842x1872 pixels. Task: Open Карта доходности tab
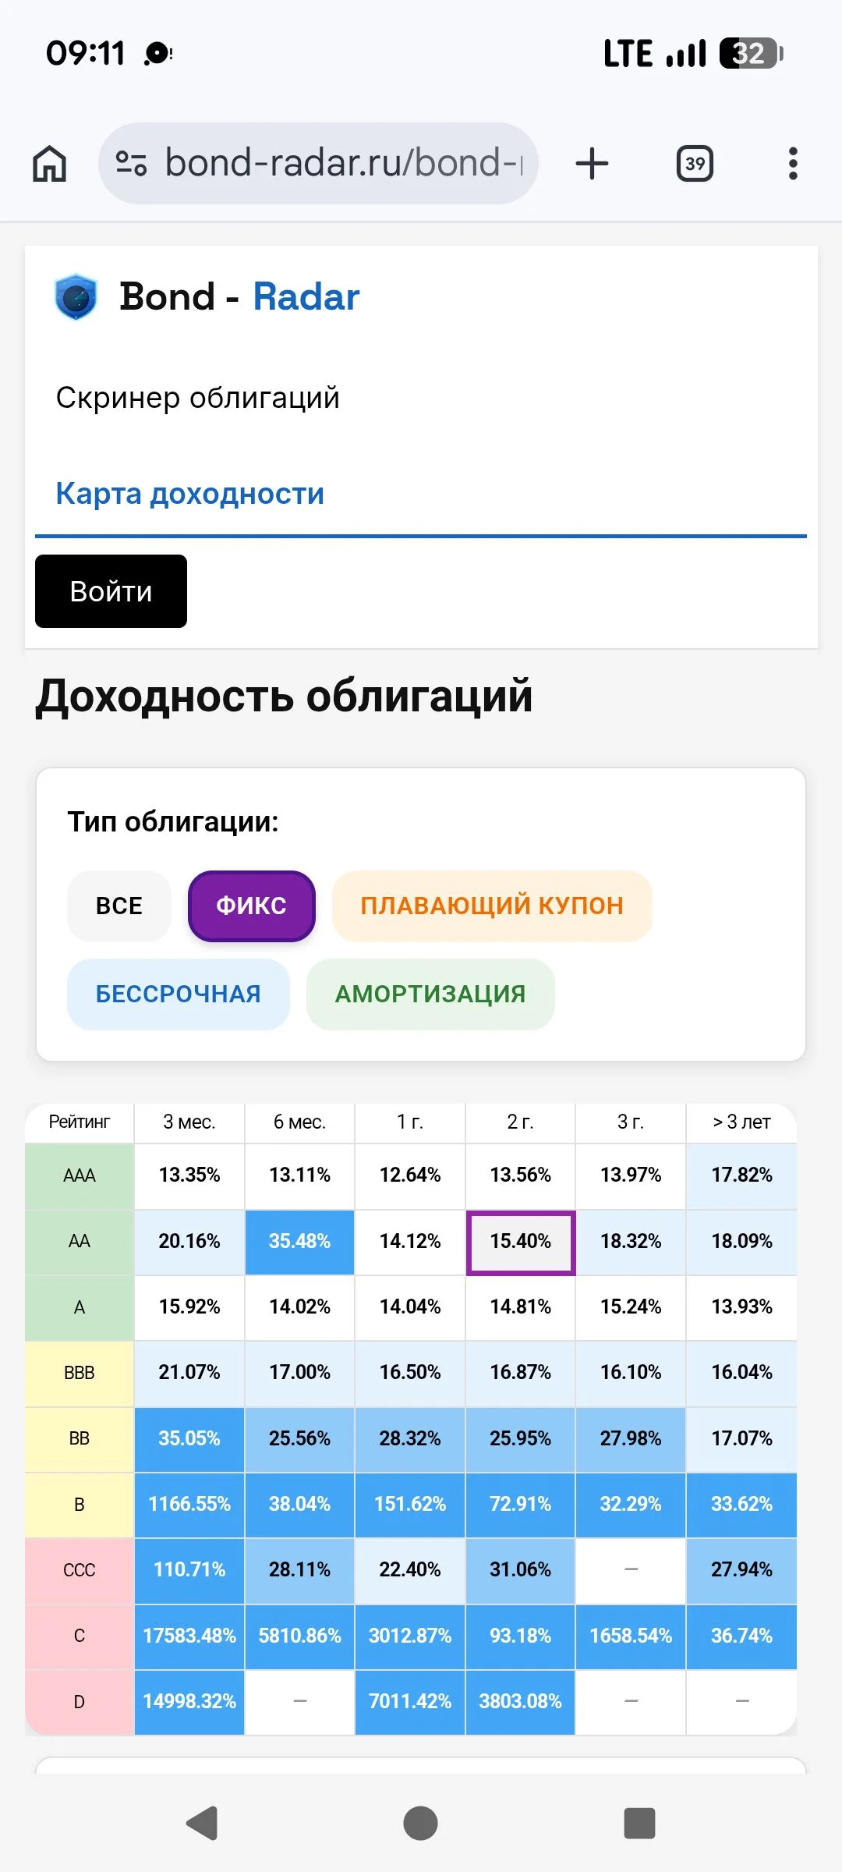pos(190,494)
